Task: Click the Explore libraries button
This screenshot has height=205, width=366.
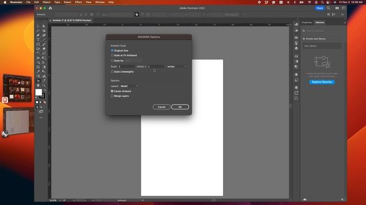Action: point(322,82)
